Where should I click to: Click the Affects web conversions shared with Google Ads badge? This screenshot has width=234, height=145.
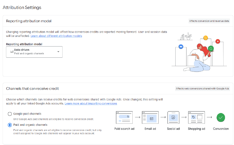pos(202,89)
